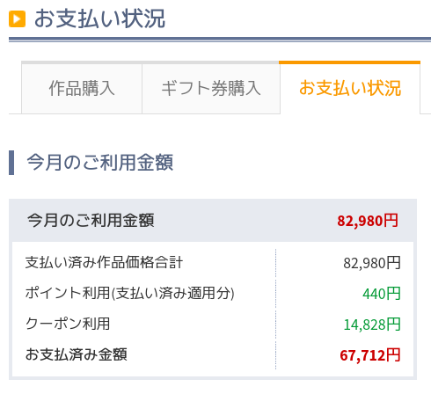Click the blue line under page title
431x394 pixels.
click(x=220, y=40)
